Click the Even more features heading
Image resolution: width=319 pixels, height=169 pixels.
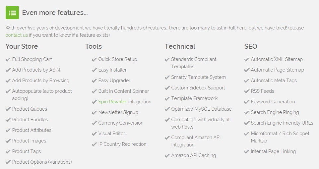(x=55, y=13)
